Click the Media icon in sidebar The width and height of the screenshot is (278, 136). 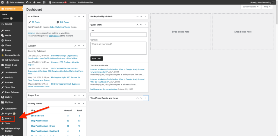[x=2, y=35]
